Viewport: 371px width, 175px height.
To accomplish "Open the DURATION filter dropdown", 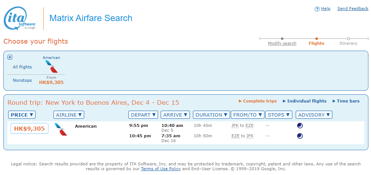I will pos(211,115).
